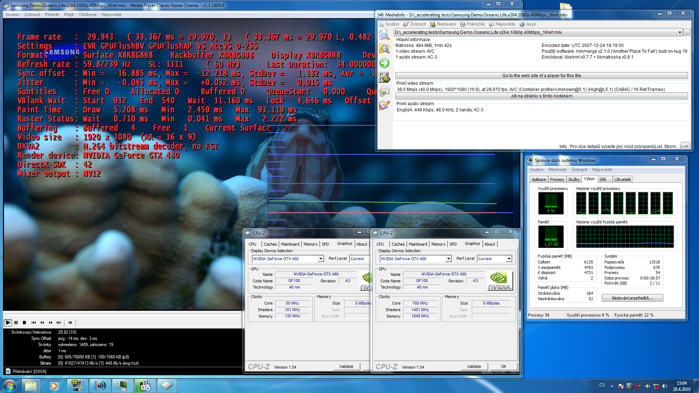Image resolution: width=699 pixels, height=393 pixels.
Task: Switch to Task Manager taskbar icon
Action: (122, 386)
